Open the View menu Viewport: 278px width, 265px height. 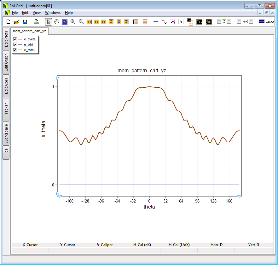click(37, 13)
